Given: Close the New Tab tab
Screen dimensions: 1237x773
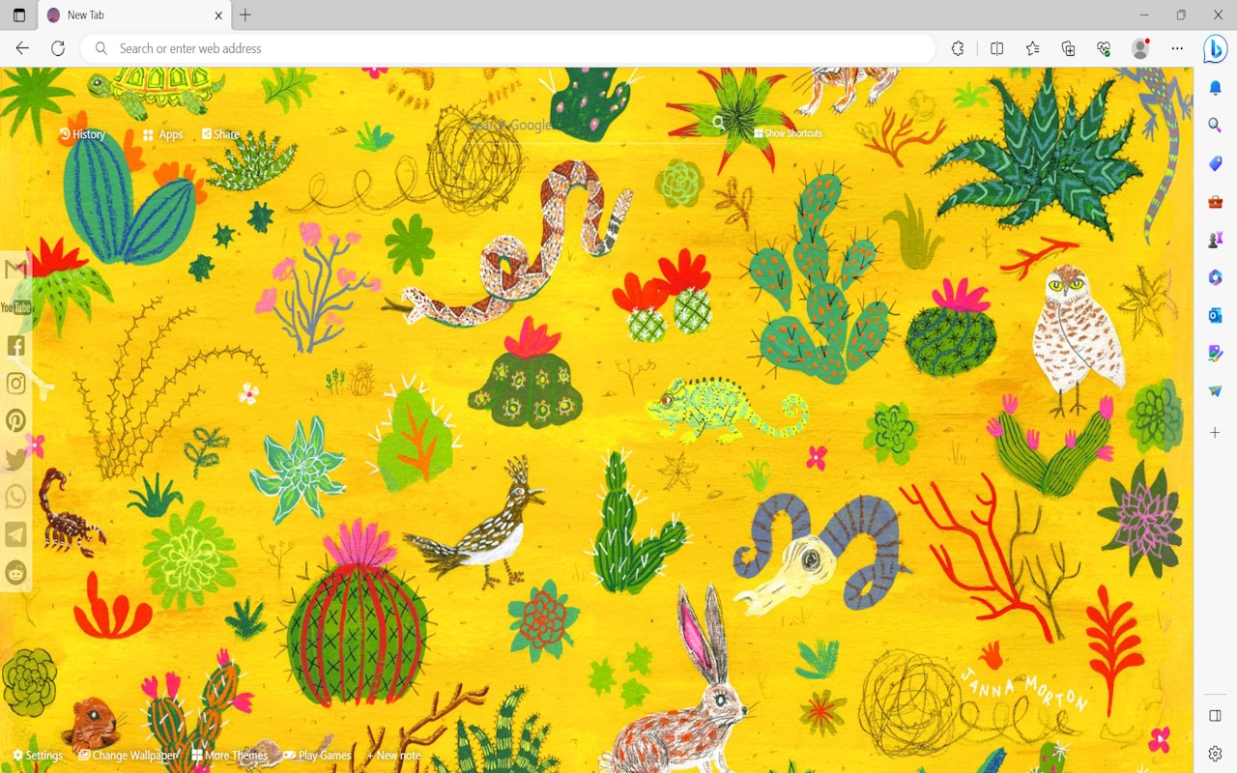Looking at the screenshot, I should (x=219, y=15).
